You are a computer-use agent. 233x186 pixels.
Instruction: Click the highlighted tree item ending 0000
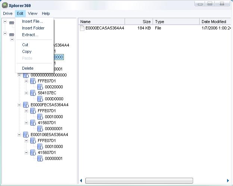[59, 57]
